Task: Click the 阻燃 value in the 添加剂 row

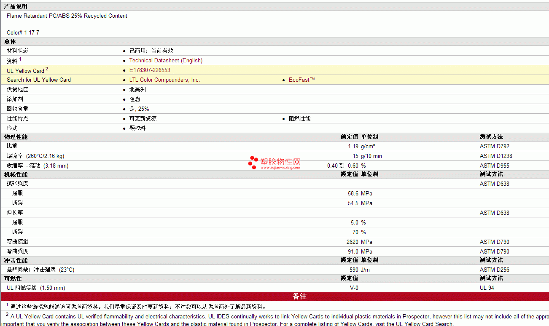Action: (135, 99)
